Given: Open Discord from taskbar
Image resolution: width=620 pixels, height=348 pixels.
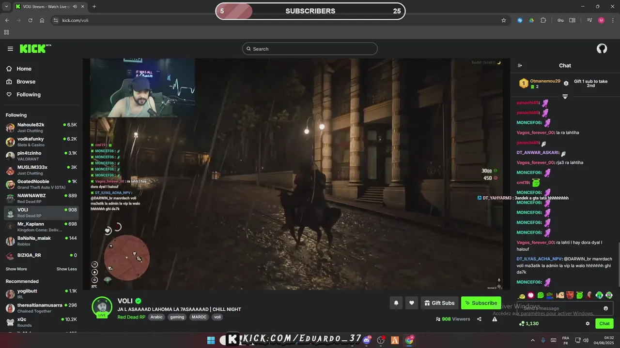Looking at the screenshot, I should [366, 340].
